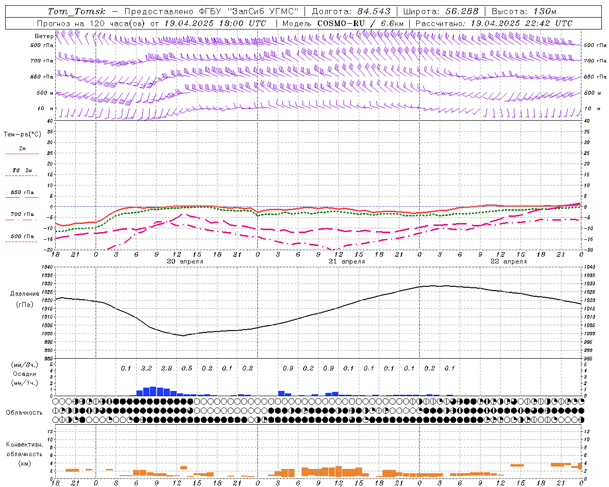Click the Осадки precipitation panel label
The width and height of the screenshot is (609, 487).
click(24, 374)
